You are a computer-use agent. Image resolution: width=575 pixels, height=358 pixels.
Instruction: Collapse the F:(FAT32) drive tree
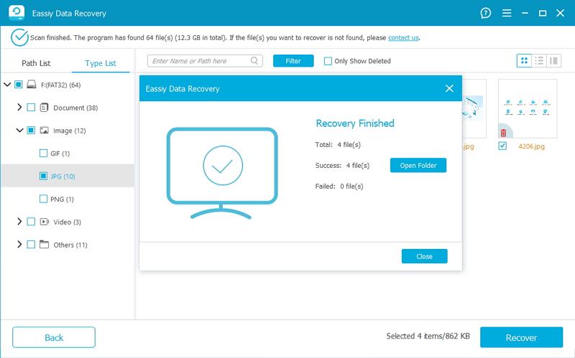[x=7, y=85]
